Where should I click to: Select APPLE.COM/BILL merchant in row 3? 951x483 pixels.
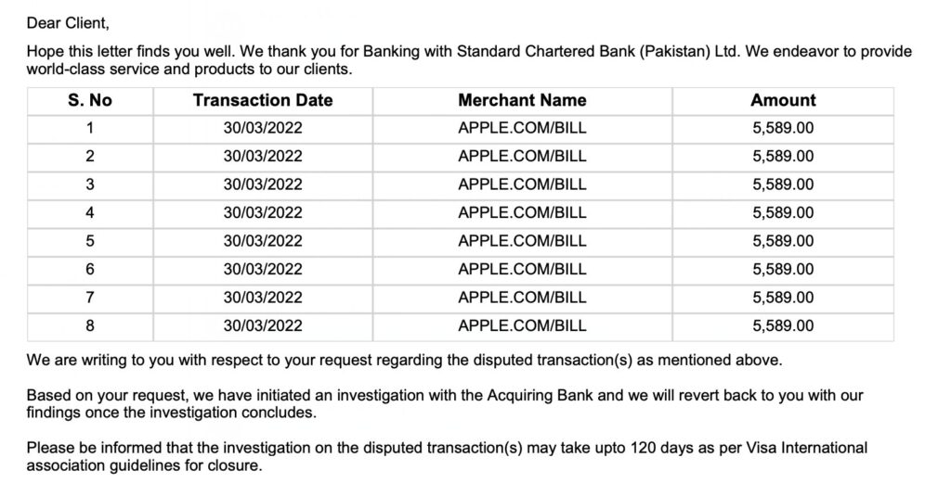[522, 184]
